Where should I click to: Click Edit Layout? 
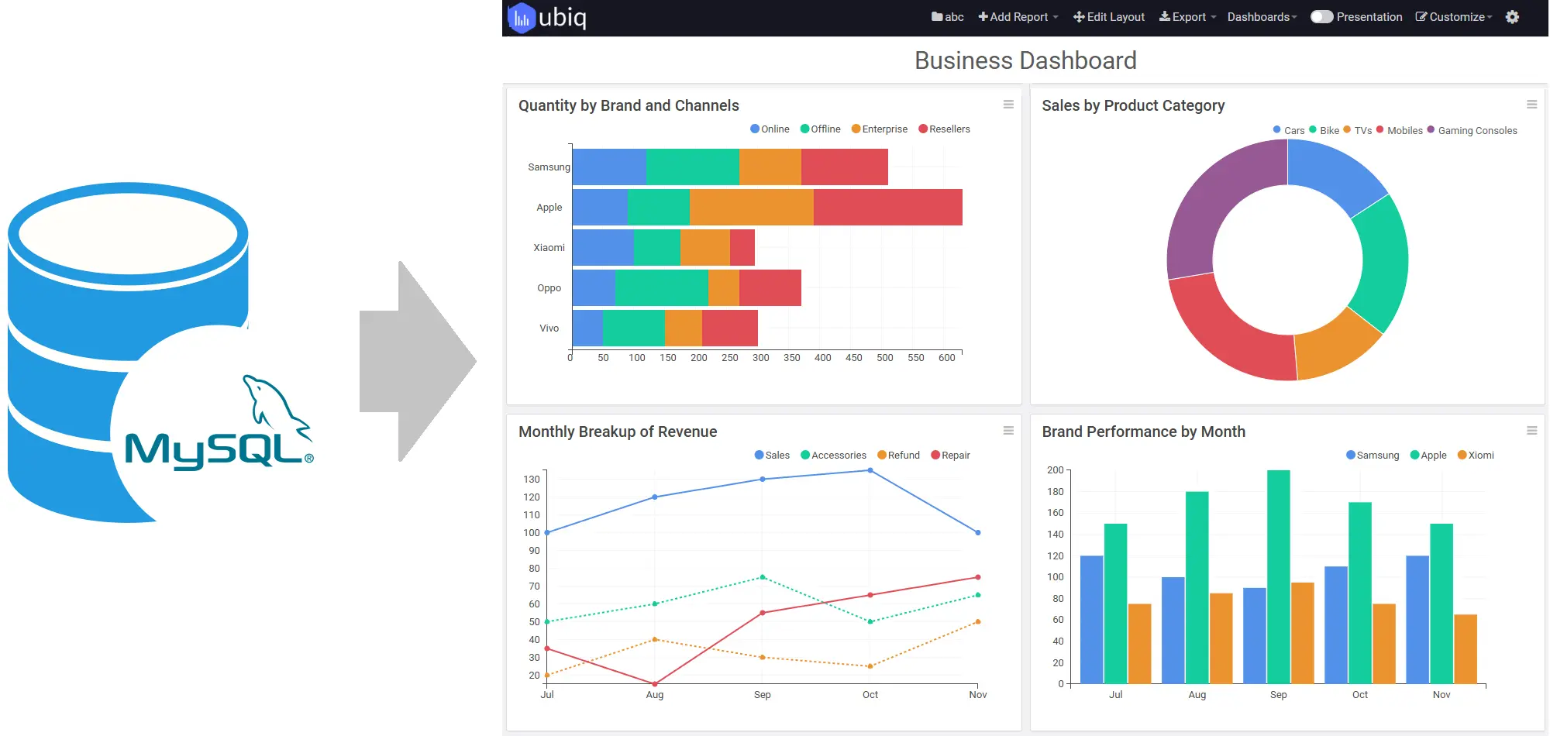coord(1108,17)
